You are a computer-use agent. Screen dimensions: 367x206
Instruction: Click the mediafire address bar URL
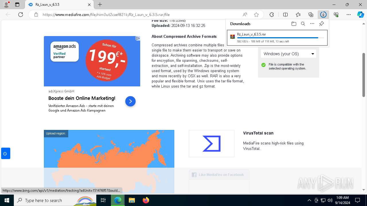point(106,15)
